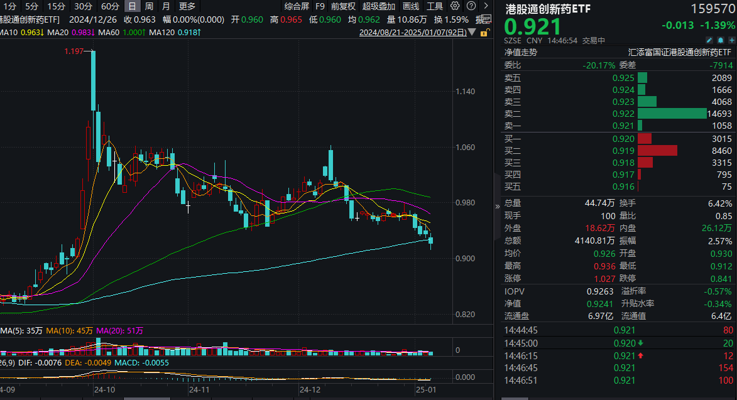Switch chart to daily 日 period
This screenshot has width=737, height=400.
tap(132, 6)
